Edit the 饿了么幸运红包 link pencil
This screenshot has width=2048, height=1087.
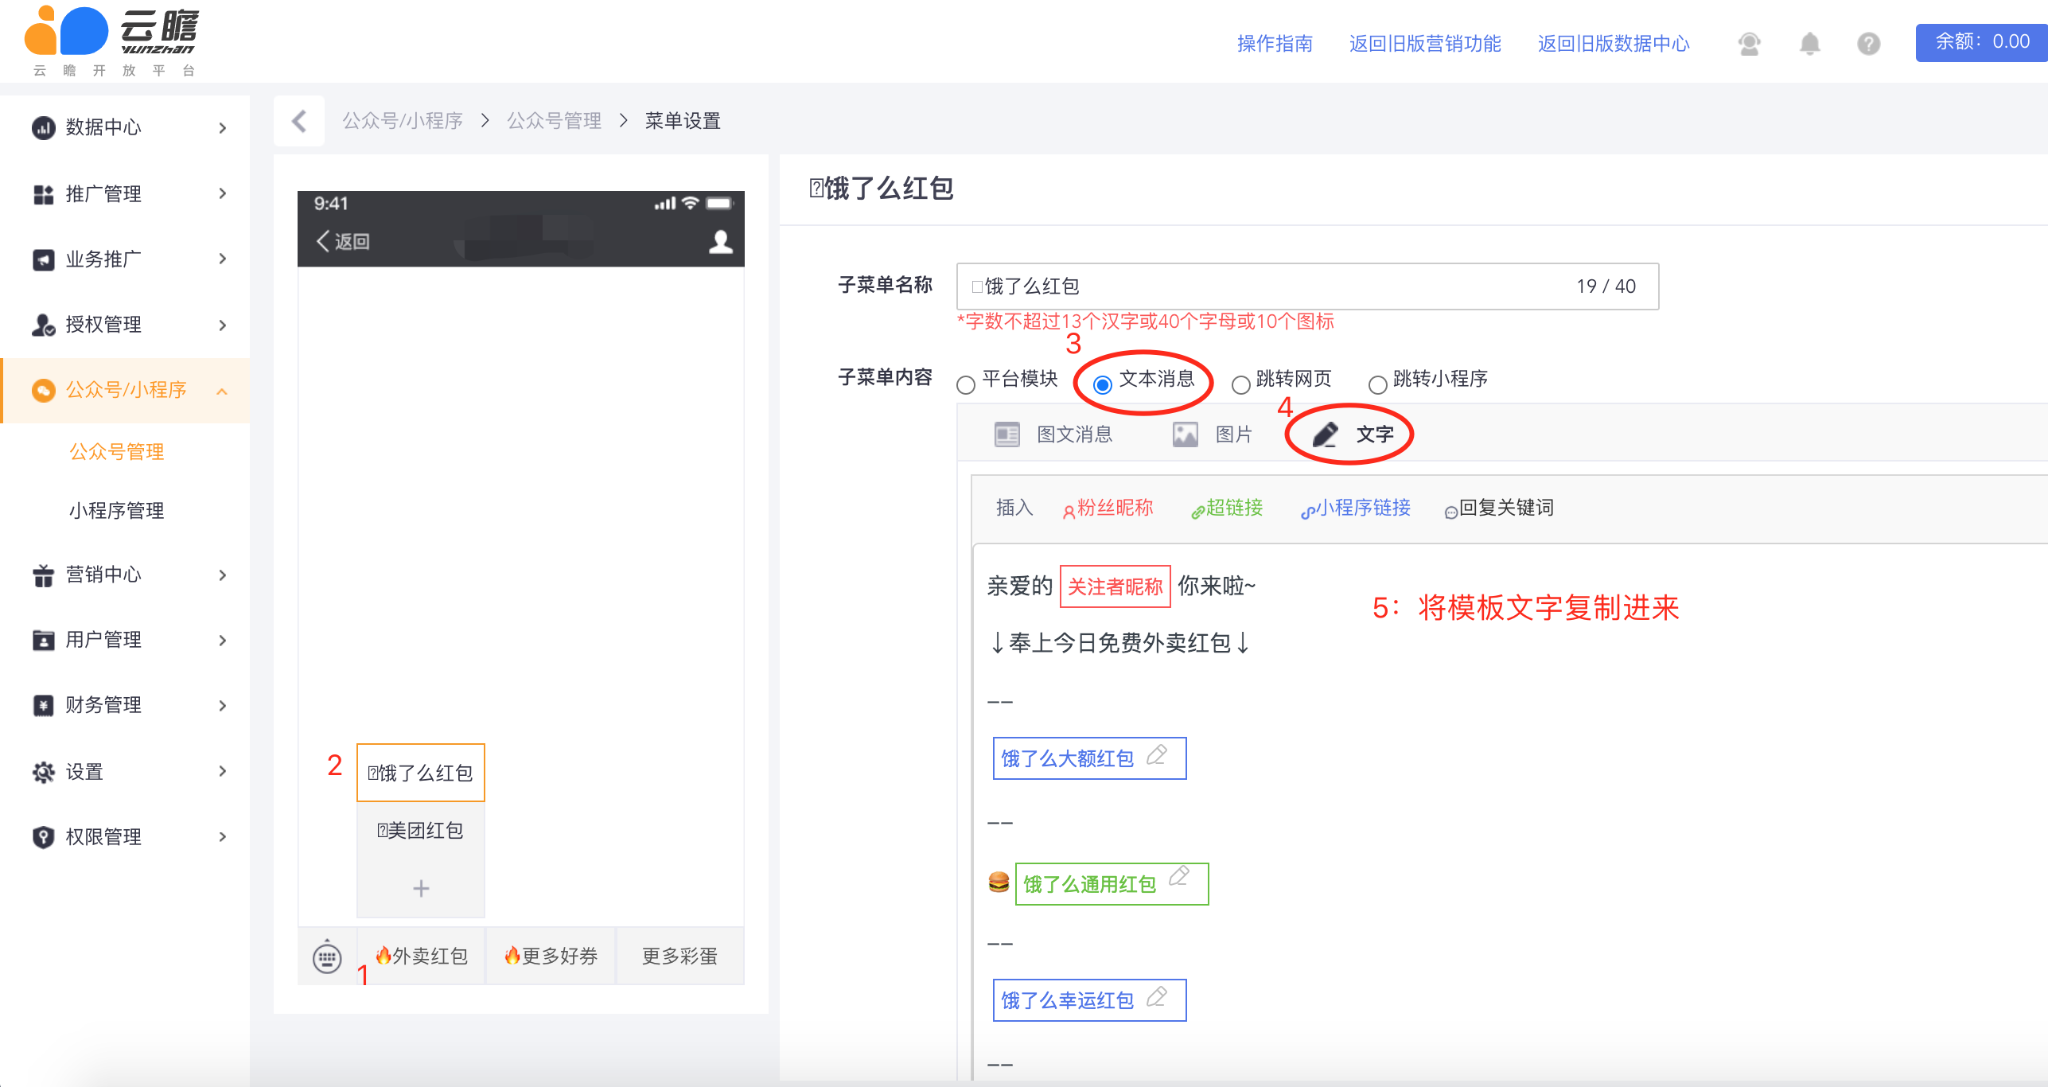(x=1157, y=996)
